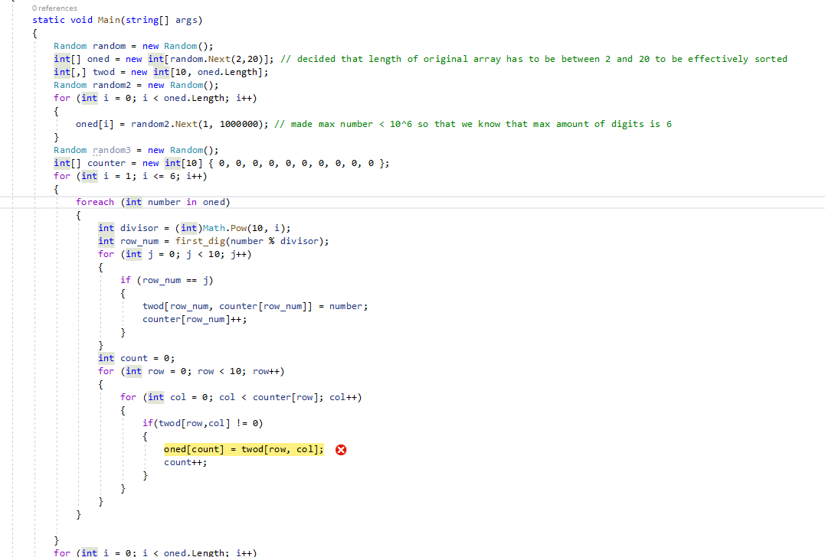Click 'for (int row = 0; row < 10; row++)' line

click(191, 372)
